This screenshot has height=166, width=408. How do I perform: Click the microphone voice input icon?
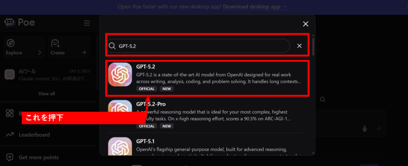(x=365, y=129)
